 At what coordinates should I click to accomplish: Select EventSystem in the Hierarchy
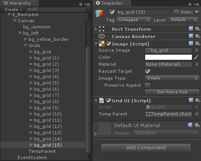tap(32, 157)
